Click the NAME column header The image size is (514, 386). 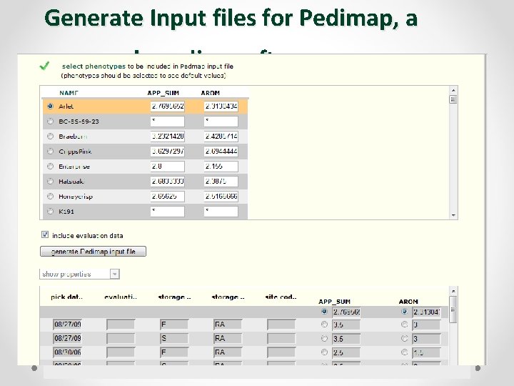click(69, 93)
